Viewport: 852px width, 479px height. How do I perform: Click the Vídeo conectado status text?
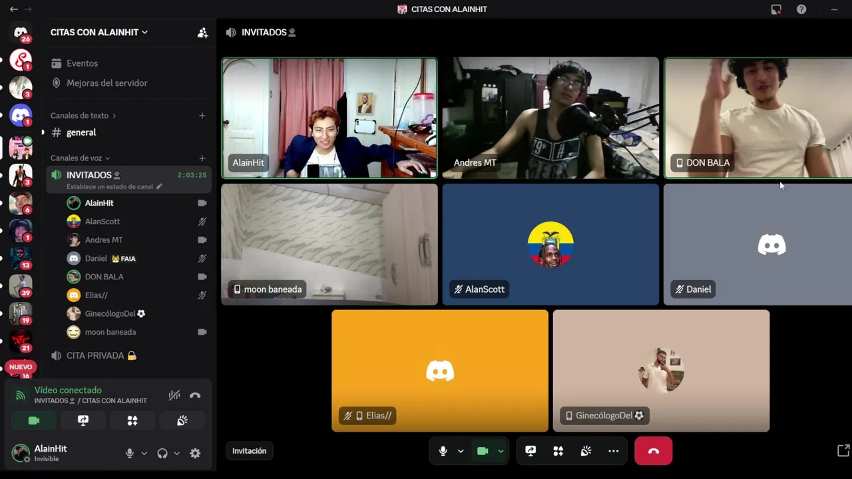click(68, 391)
